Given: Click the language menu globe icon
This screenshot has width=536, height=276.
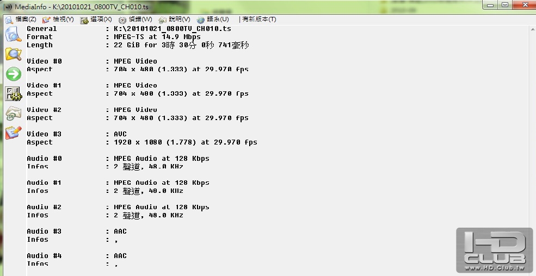Looking at the screenshot, I should pyautogui.click(x=201, y=21).
